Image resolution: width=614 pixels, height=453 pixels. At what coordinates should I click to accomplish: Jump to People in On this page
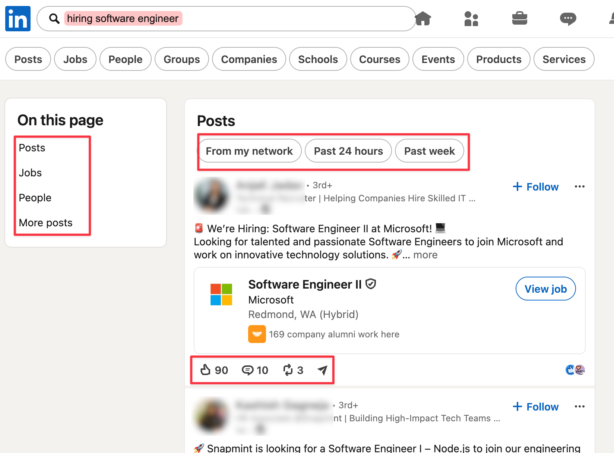click(x=35, y=198)
